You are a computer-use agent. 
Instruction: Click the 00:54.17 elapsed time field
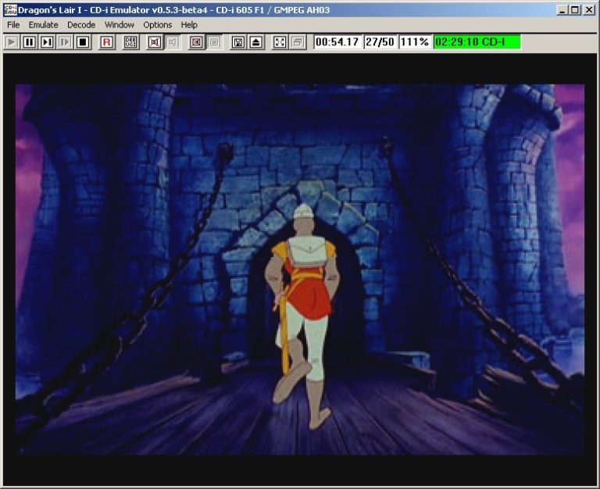pyautogui.click(x=337, y=41)
